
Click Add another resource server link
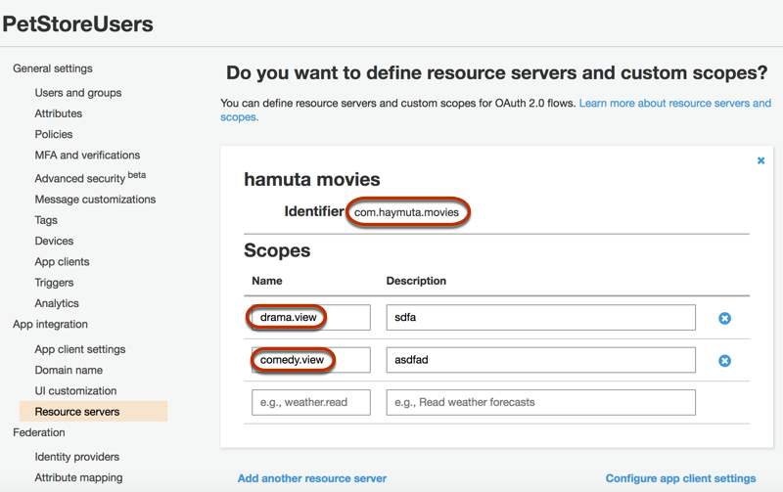coord(312,478)
